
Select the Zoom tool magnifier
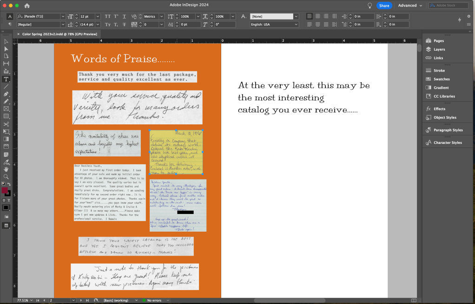click(6, 176)
